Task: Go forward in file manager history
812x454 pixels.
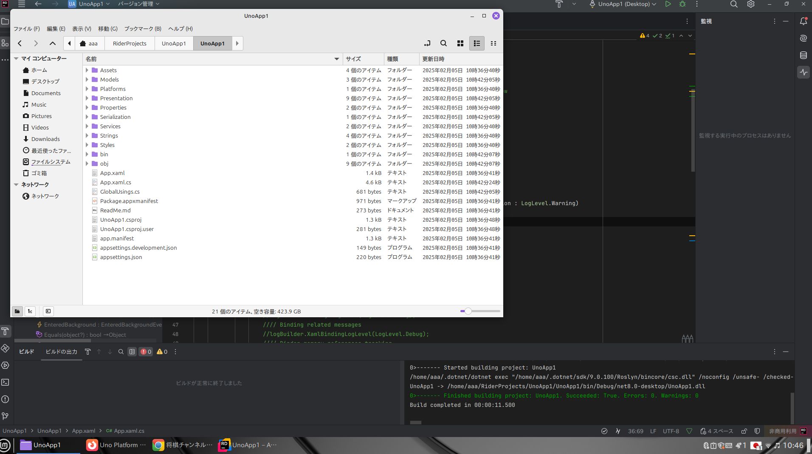Action: pos(36,43)
